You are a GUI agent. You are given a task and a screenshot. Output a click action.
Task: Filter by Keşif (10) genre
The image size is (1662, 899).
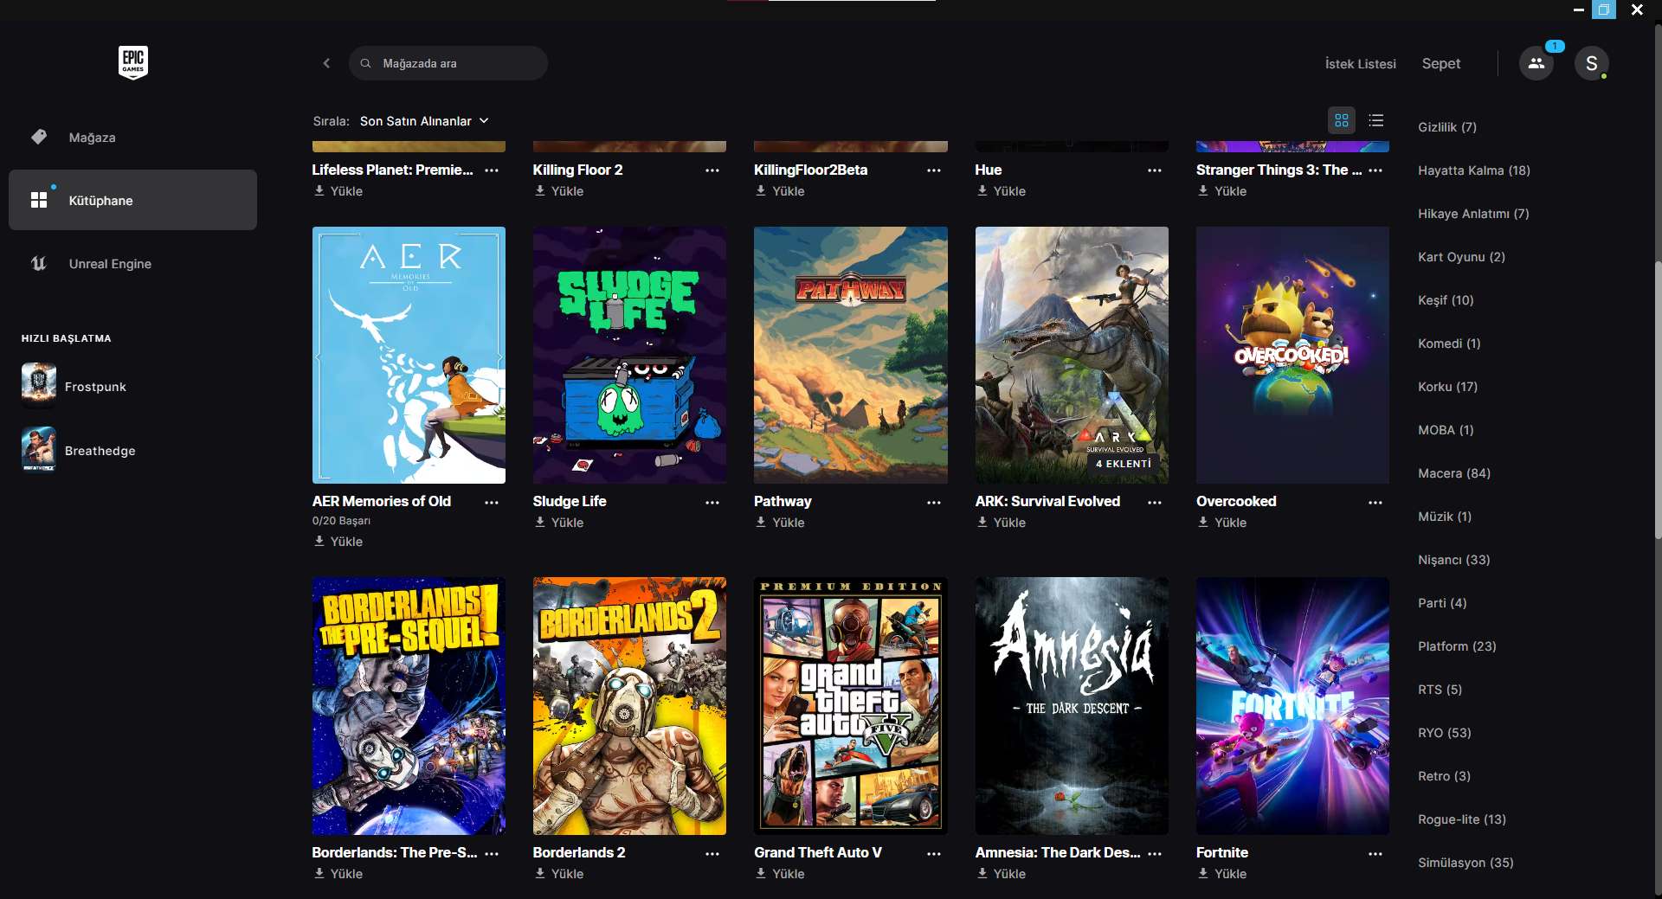tap(1446, 300)
